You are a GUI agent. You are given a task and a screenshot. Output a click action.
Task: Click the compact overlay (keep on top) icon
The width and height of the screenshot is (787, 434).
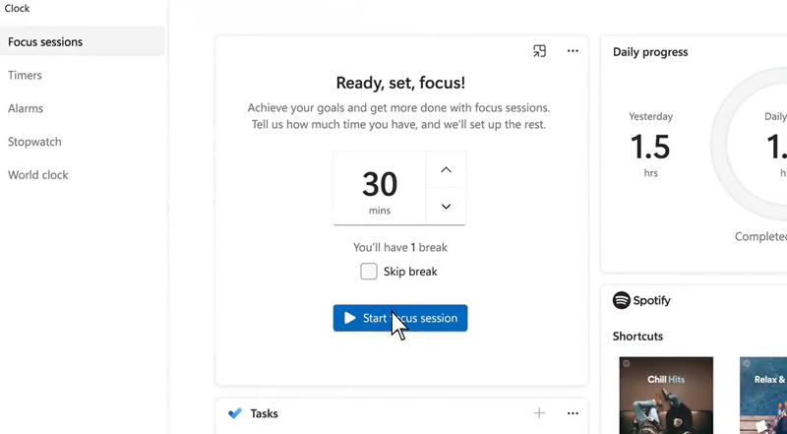(539, 51)
